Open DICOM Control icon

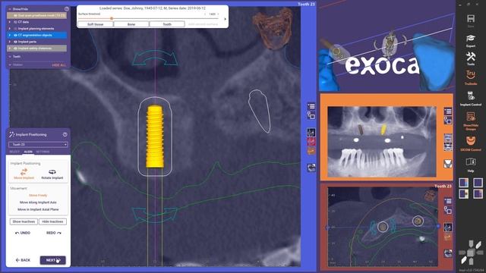(471, 141)
